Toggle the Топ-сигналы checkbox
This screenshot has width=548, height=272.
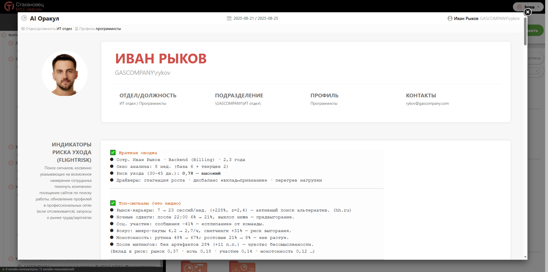click(113, 203)
